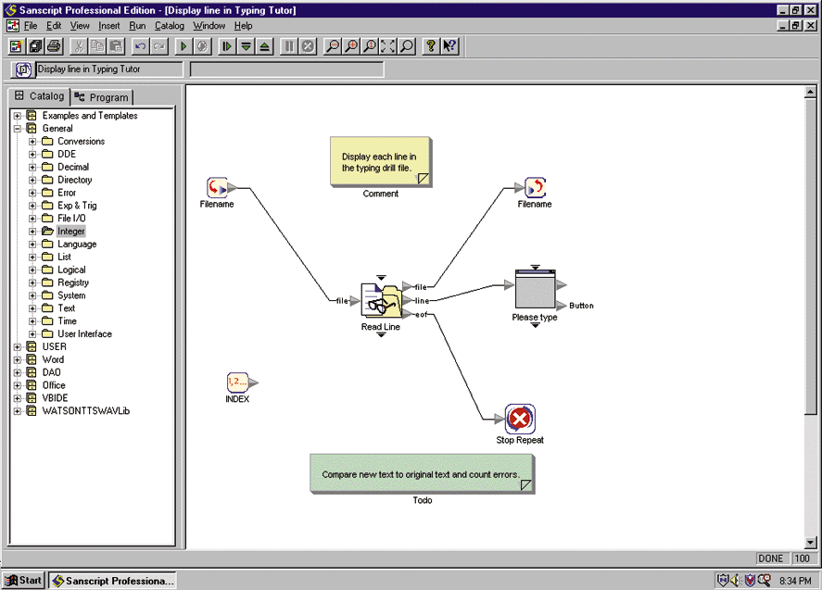Expand the Examples and Templates node
The height and width of the screenshot is (590, 822).
pos(18,116)
